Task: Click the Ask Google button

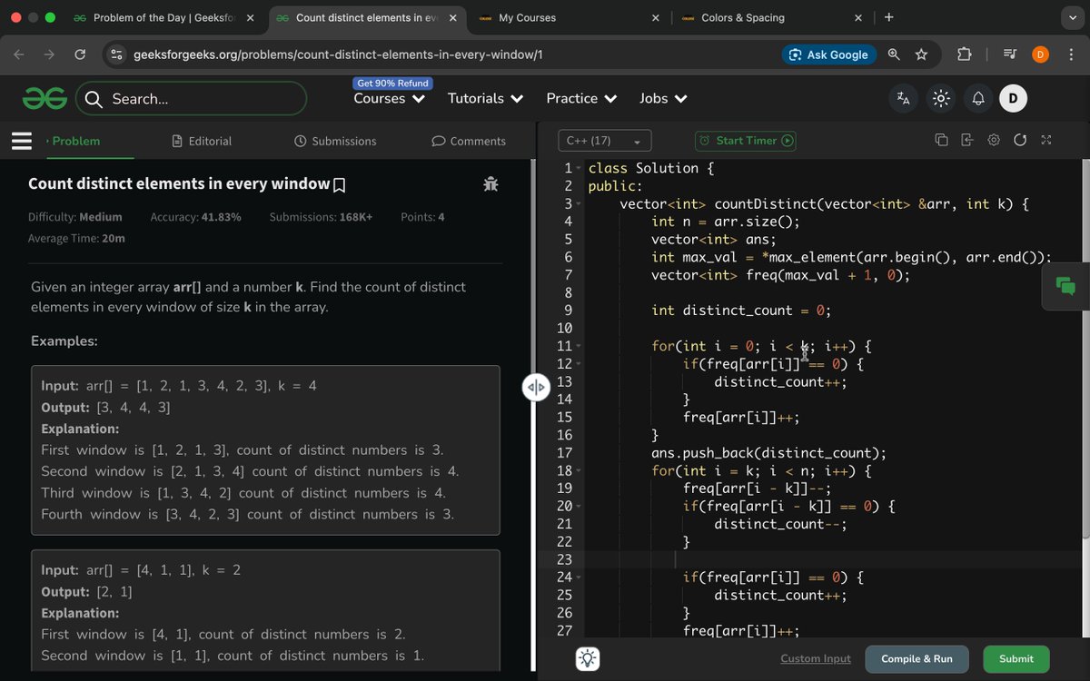Action: click(829, 54)
